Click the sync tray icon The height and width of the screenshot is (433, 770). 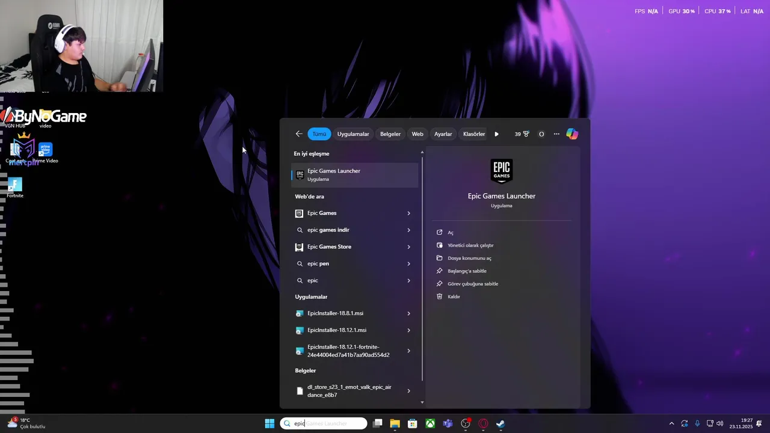point(685,423)
